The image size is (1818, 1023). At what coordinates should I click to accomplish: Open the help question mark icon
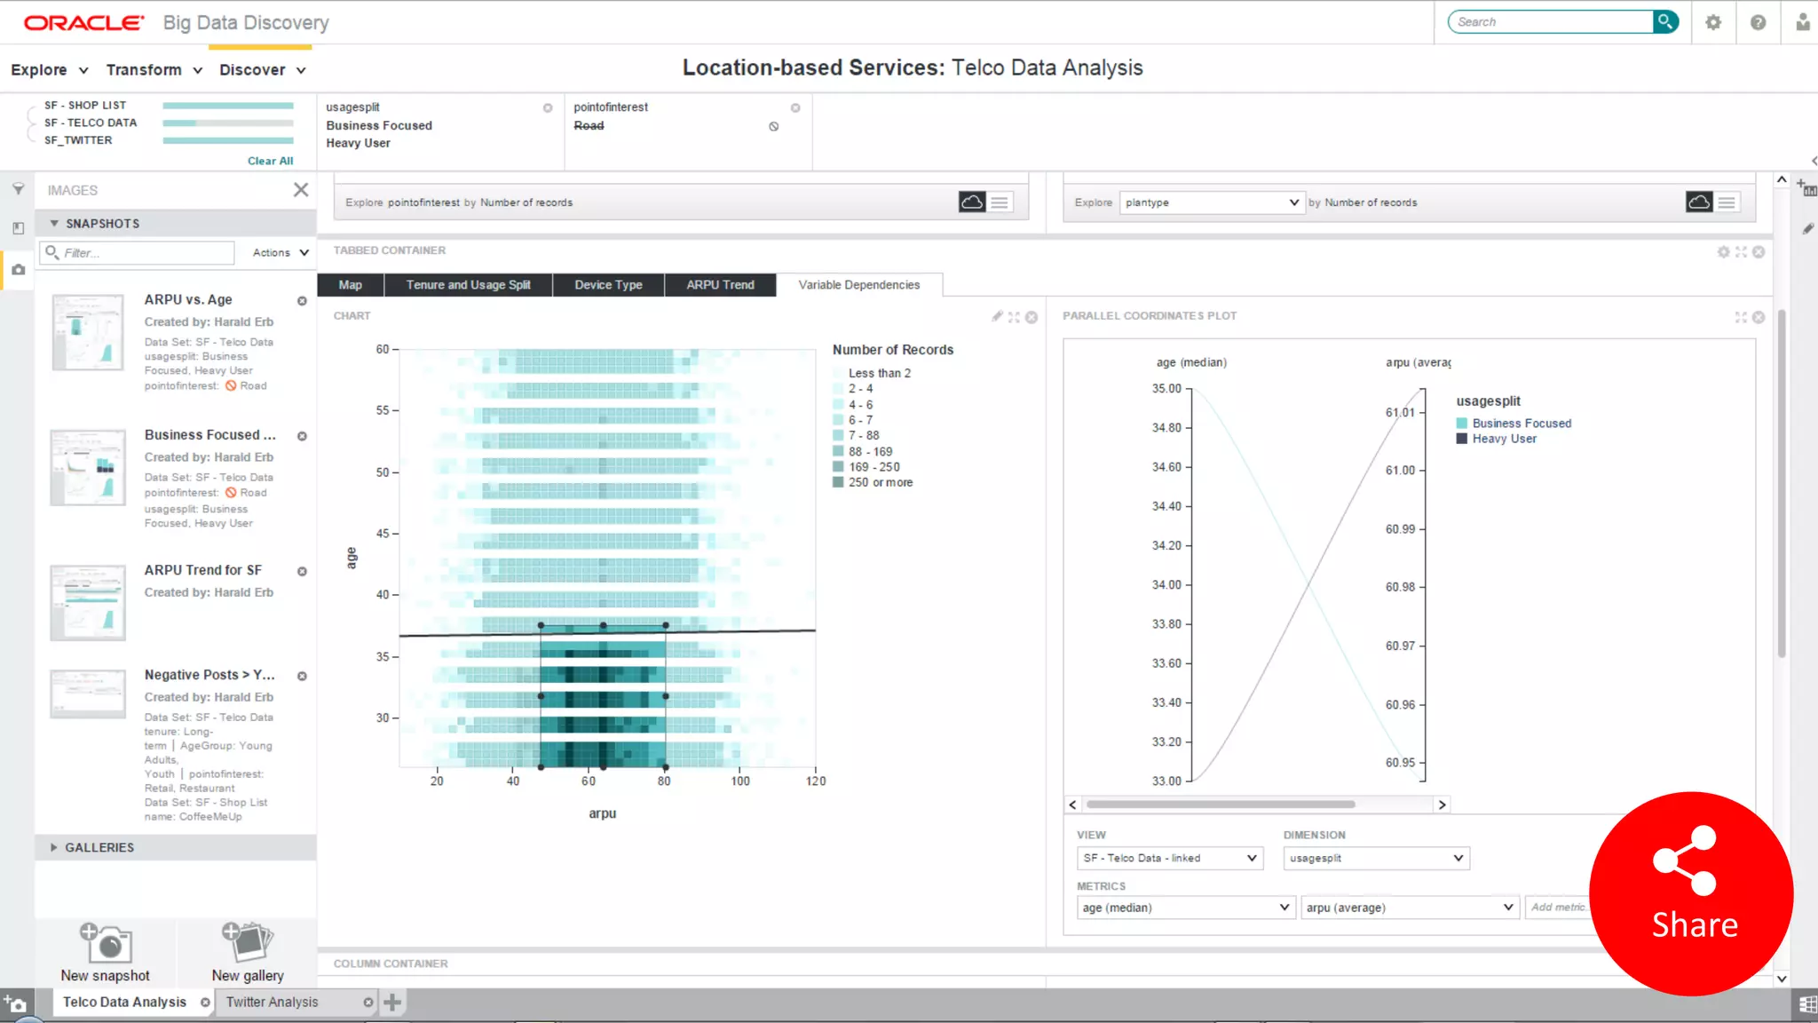pos(1758,22)
